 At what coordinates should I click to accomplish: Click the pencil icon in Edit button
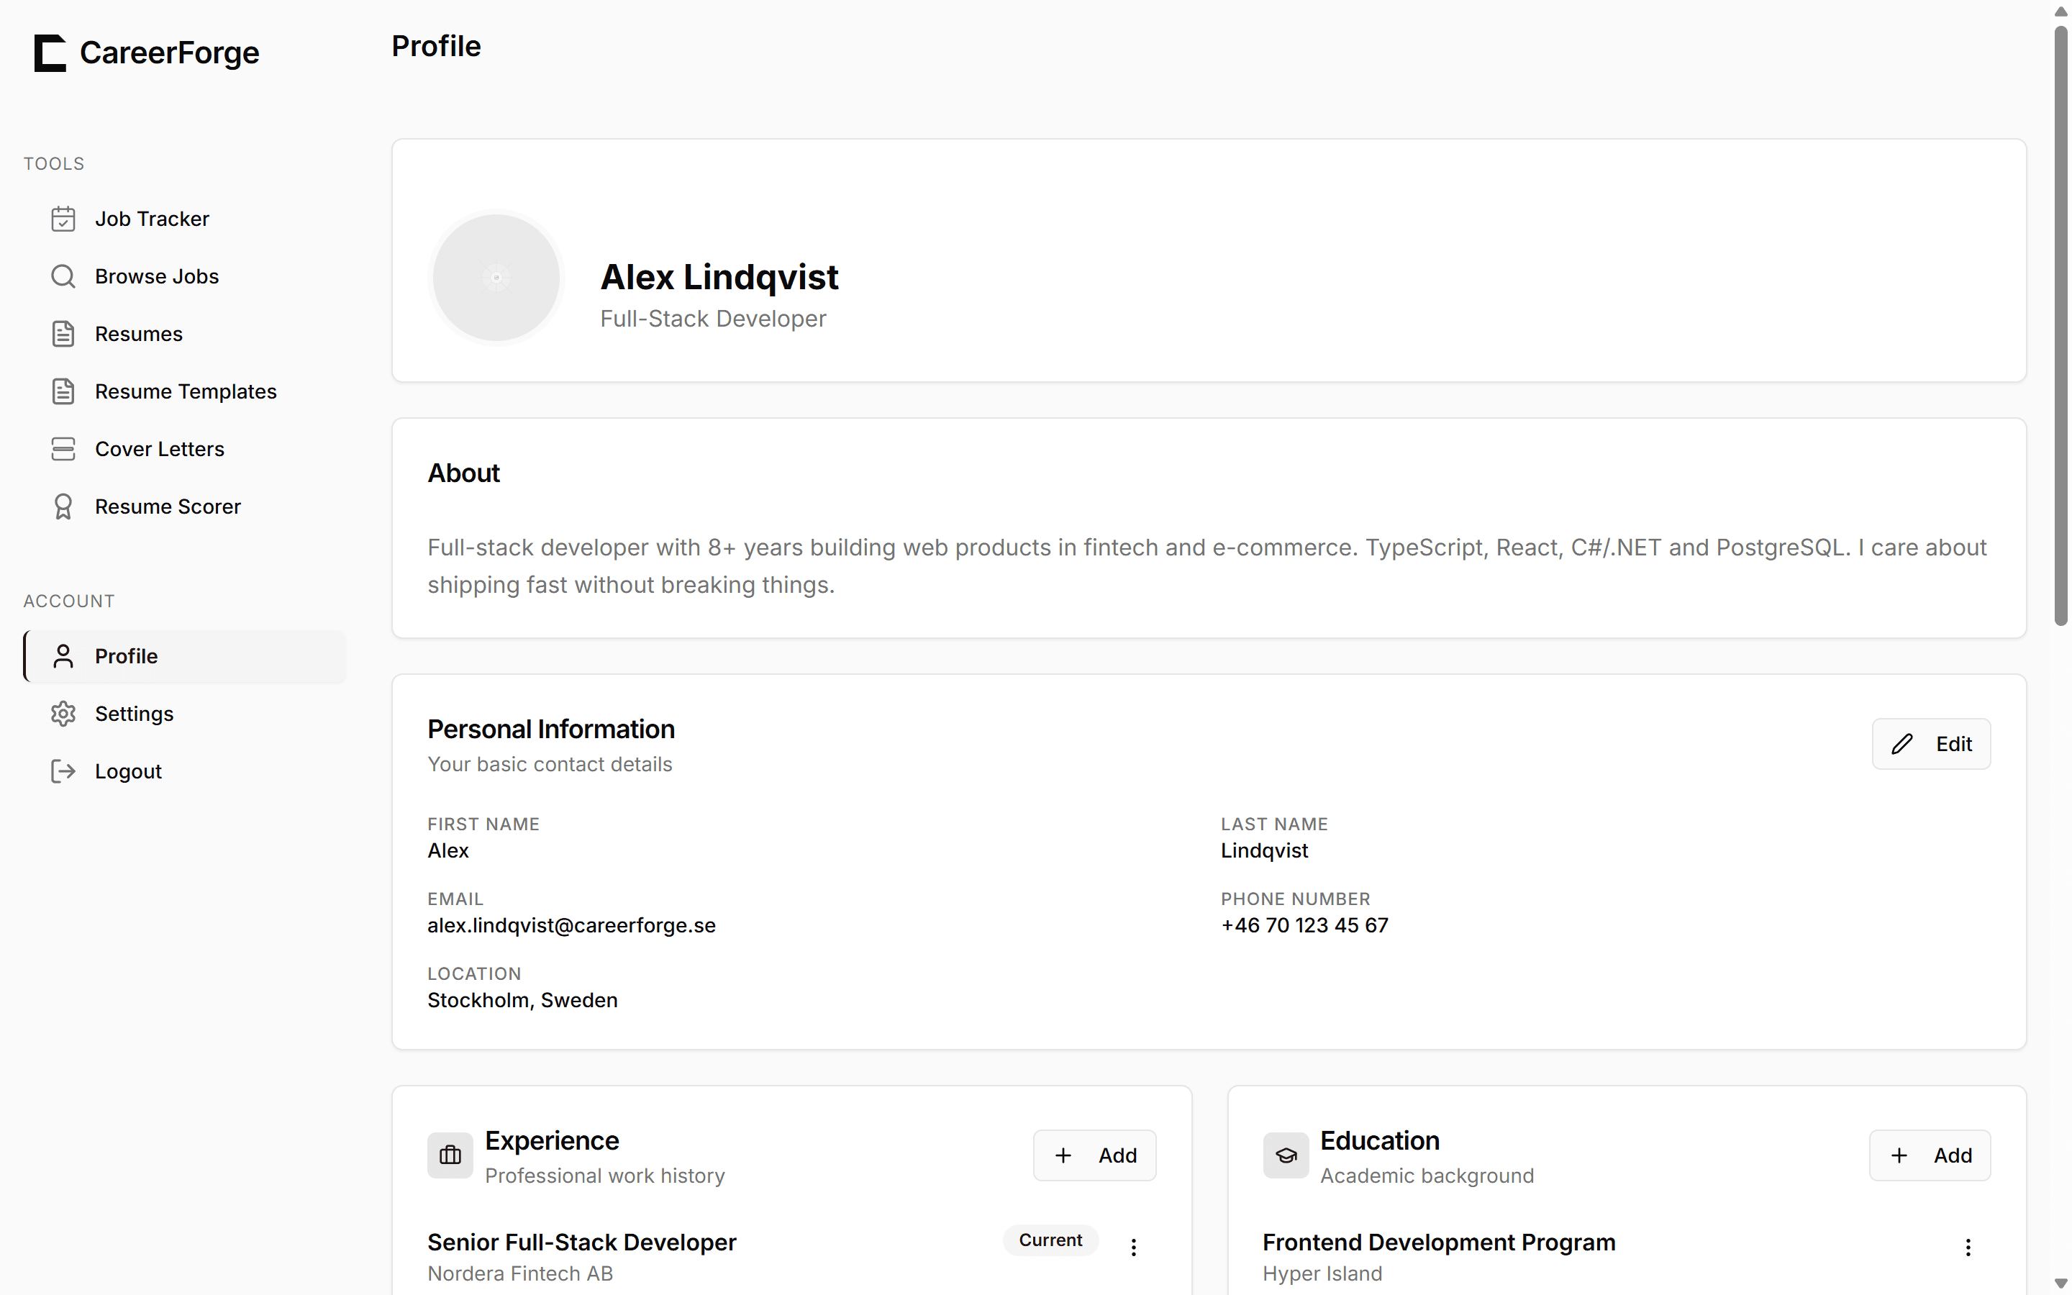coord(1901,743)
